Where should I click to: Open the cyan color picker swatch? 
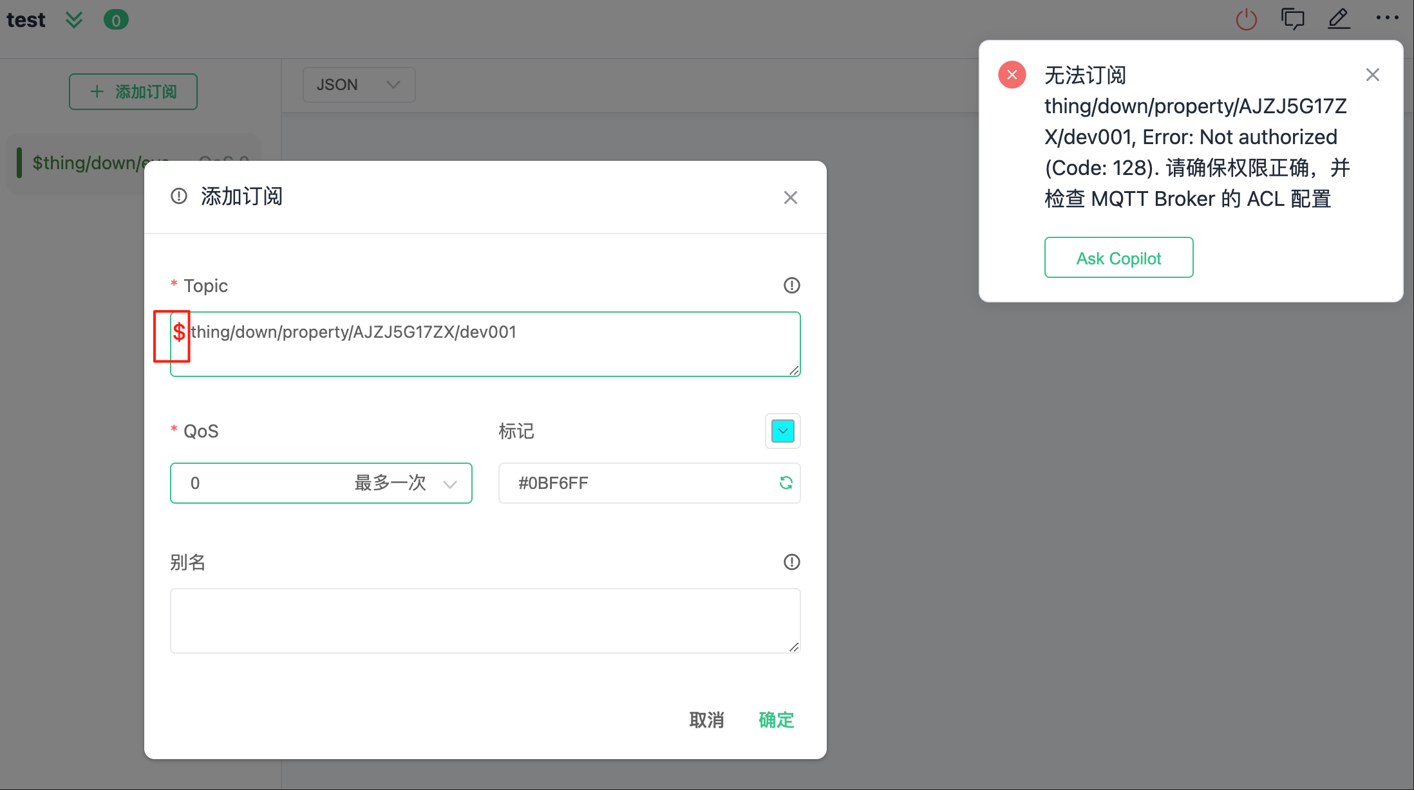tap(782, 431)
